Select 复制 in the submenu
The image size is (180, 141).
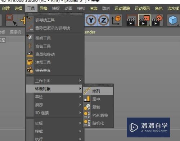pyautogui.click(x=98, y=107)
